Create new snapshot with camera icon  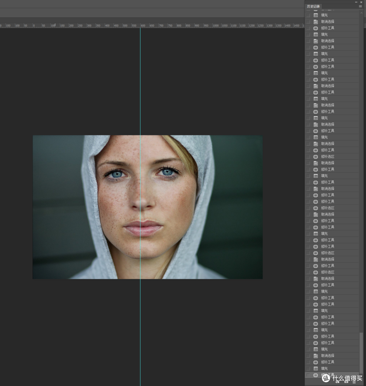346,382
